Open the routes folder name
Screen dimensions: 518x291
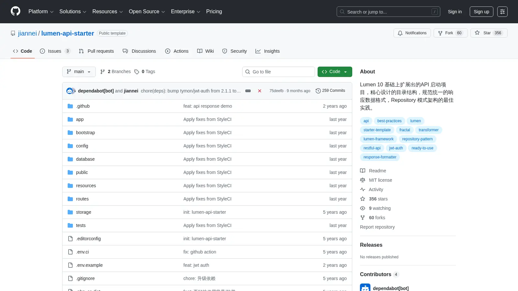pyautogui.click(x=82, y=199)
